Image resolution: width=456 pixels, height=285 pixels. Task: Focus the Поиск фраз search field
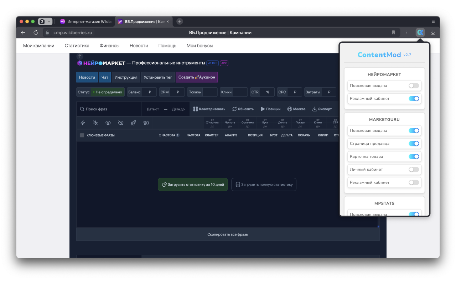pyautogui.click(x=109, y=109)
